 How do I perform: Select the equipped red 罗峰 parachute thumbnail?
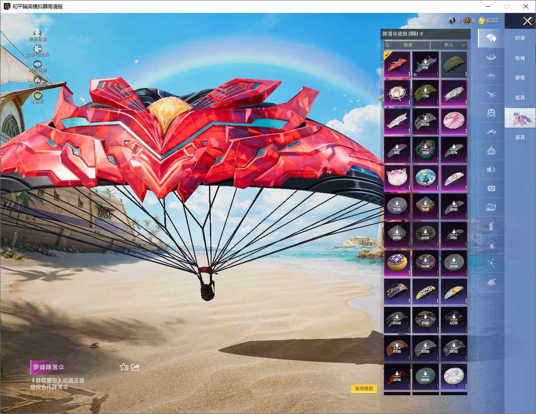pos(397,65)
